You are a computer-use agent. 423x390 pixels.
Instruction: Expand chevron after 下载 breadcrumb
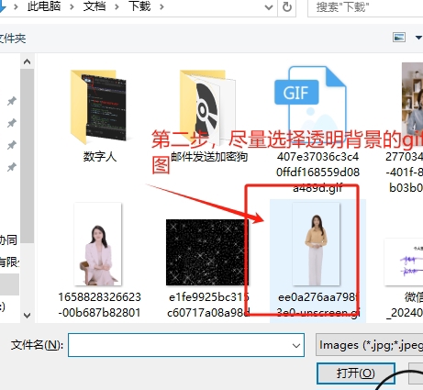pos(161,6)
